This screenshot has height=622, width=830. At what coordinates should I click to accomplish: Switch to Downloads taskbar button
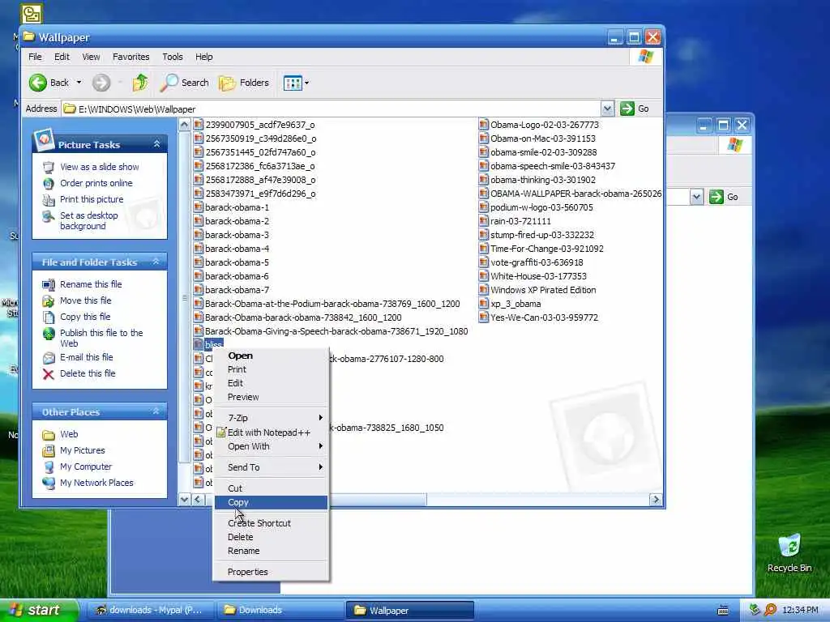coord(280,611)
